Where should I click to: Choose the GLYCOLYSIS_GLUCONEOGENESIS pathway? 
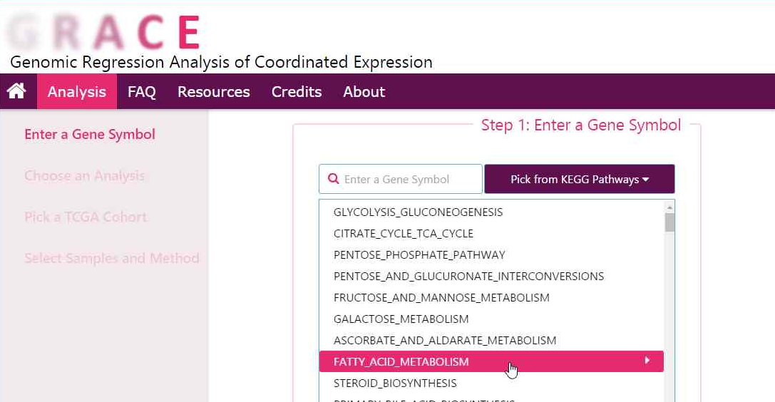418,212
